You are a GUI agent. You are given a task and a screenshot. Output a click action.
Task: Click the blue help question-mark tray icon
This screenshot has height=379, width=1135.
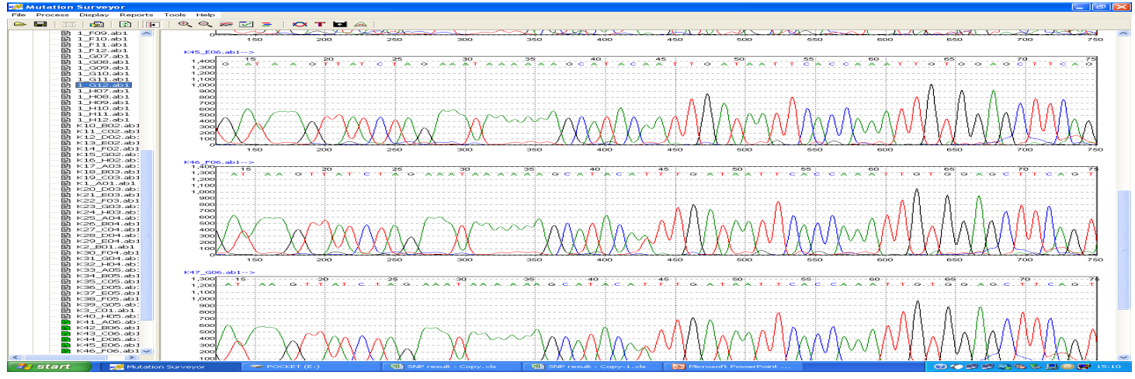(941, 367)
